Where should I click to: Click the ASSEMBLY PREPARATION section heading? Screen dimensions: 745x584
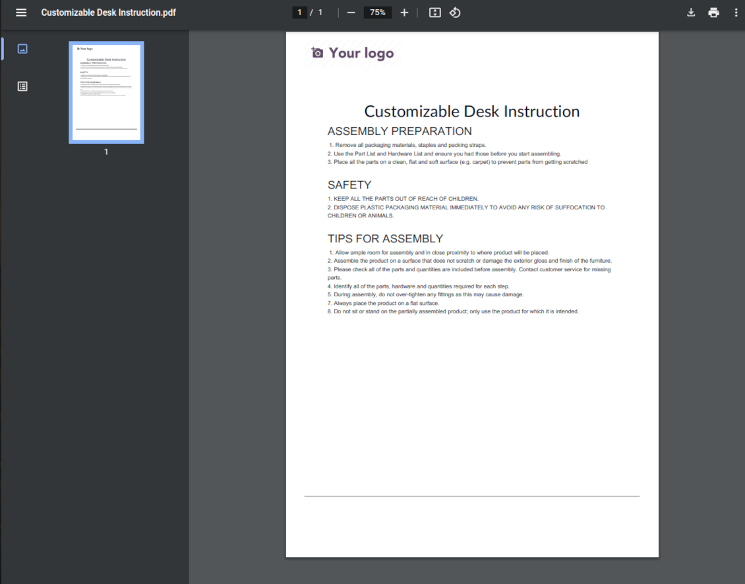pos(400,131)
